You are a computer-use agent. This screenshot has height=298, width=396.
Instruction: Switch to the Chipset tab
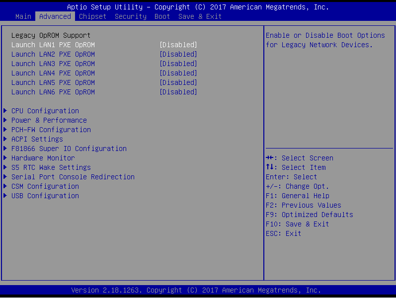tap(92, 16)
